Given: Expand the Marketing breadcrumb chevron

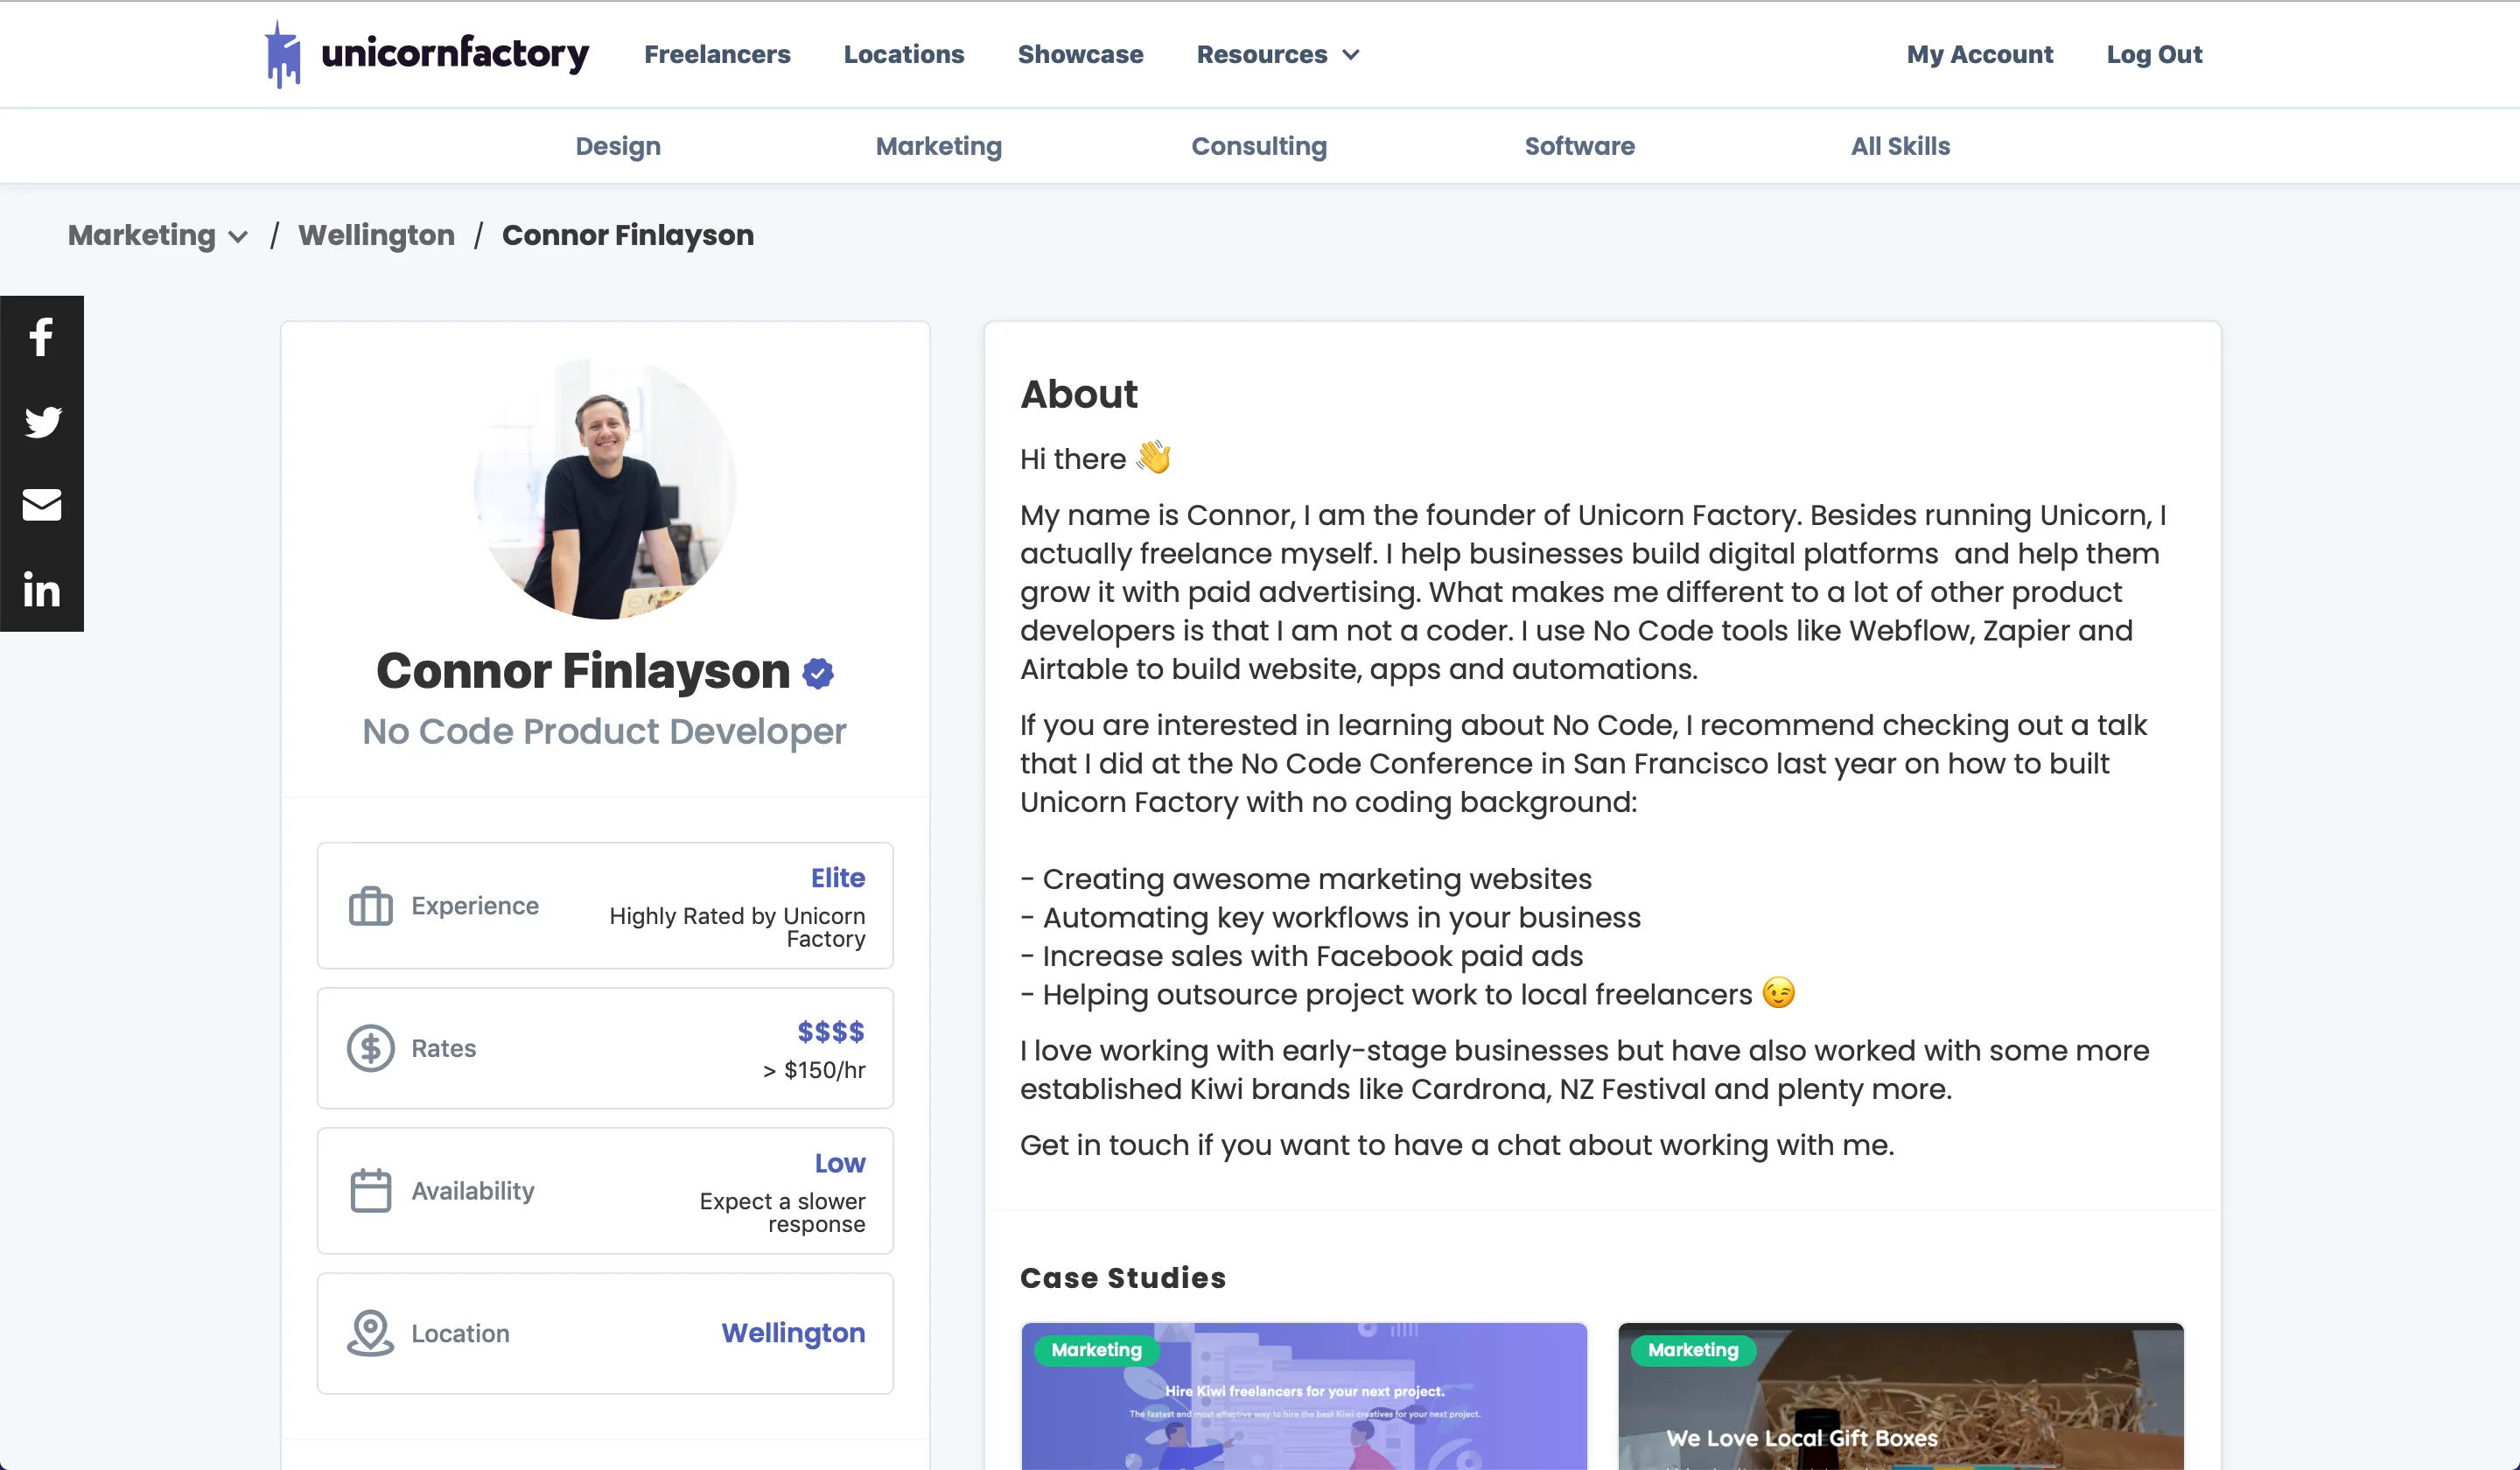Looking at the screenshot, I should (238, 237).
